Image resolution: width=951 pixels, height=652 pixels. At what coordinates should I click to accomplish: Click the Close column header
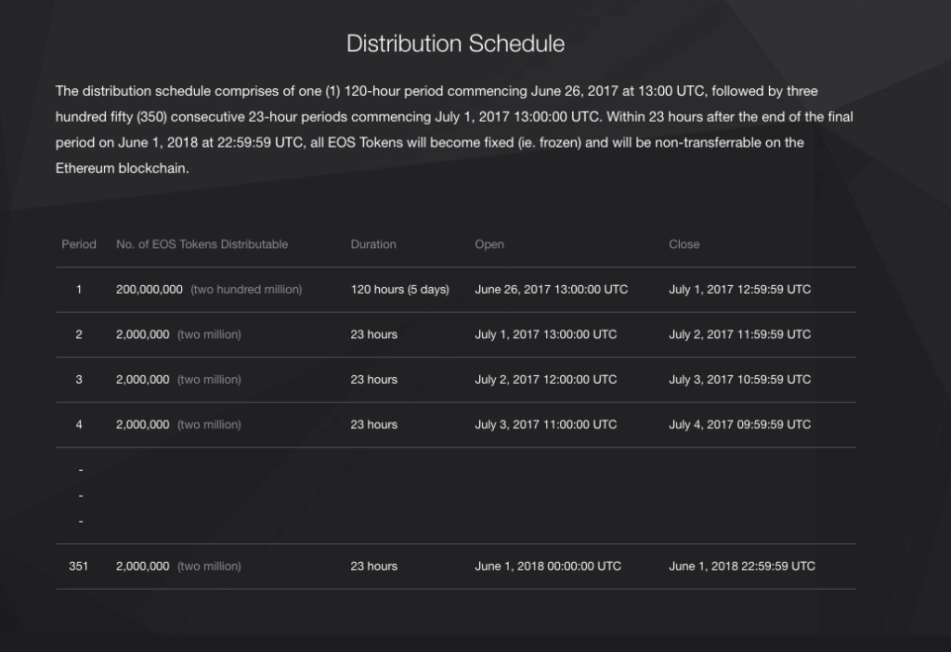point(684,244)
